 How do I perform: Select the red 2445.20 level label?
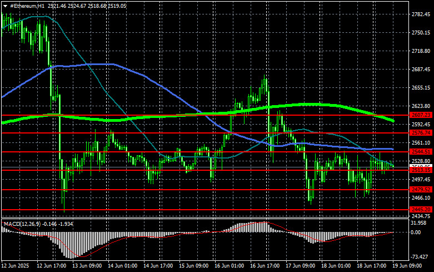pos(421,210)
